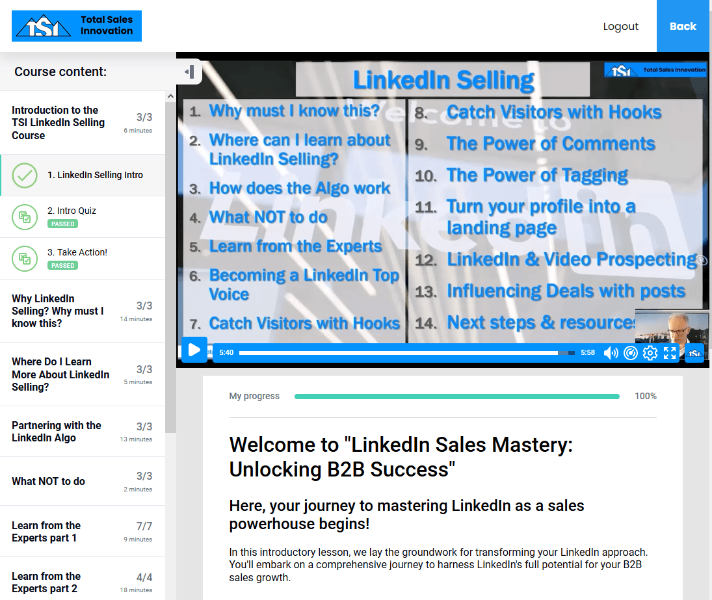Click the 18 minutes duration label
This screenshot has width=712, height=600.
(x=136, y=590)
